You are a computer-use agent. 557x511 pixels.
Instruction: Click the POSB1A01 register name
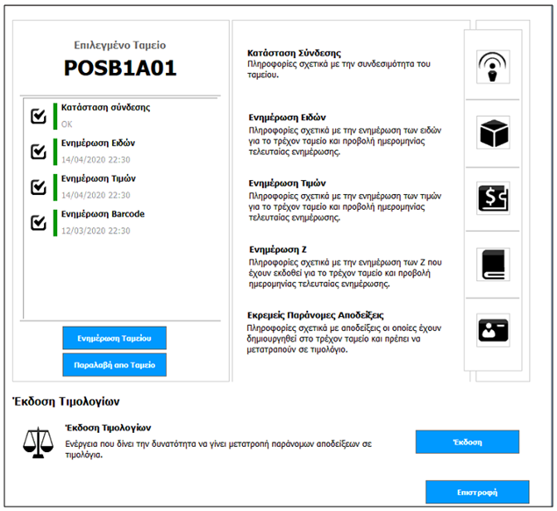[x=118, y=68]
